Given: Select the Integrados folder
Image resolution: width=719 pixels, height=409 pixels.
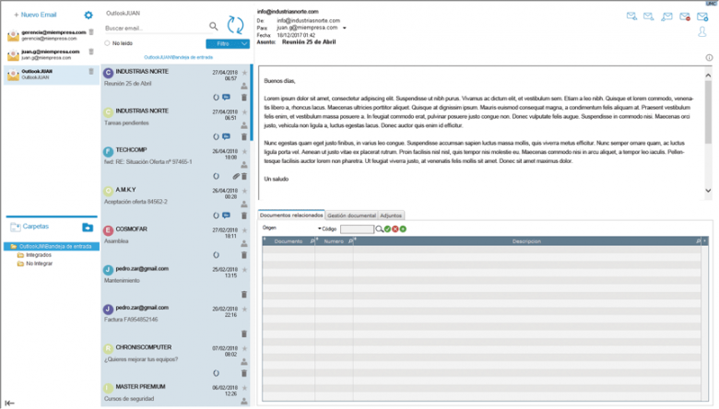Looking at the screenshot, I should (38, 255).
